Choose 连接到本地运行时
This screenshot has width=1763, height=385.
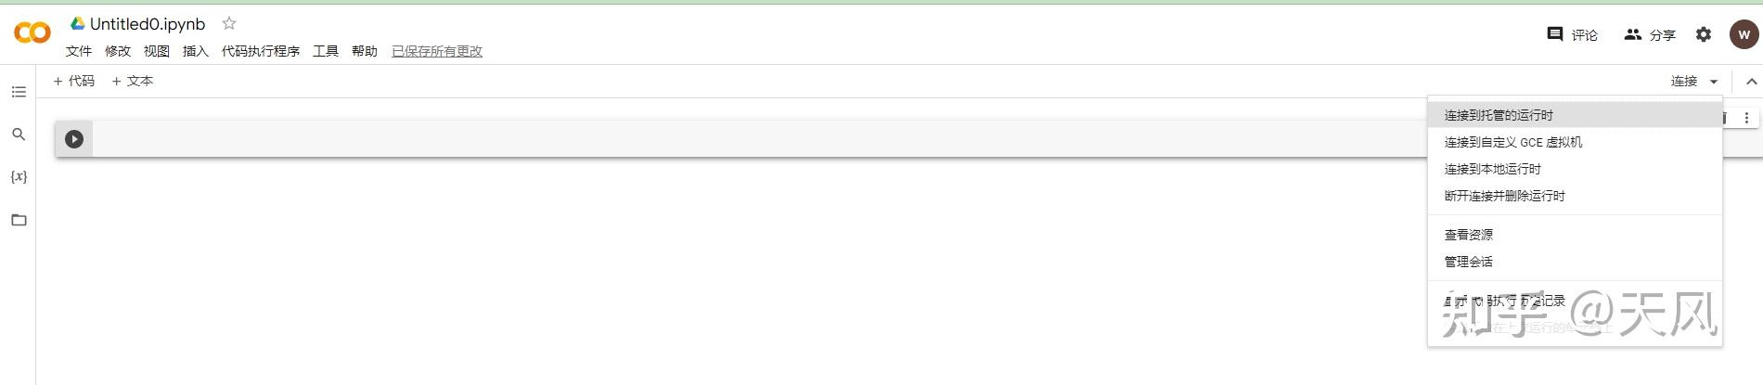pos(1492,169)
